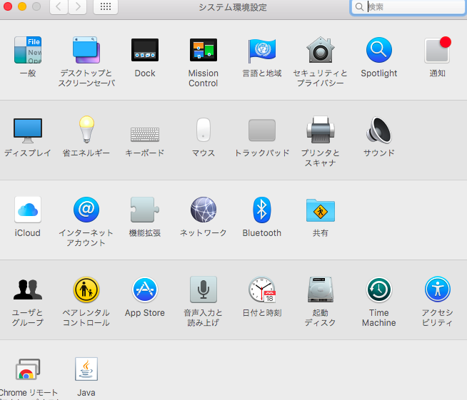Open the Bluetooth preferences pane
Viewport: 467px width, 400px height.
(262, 210)
